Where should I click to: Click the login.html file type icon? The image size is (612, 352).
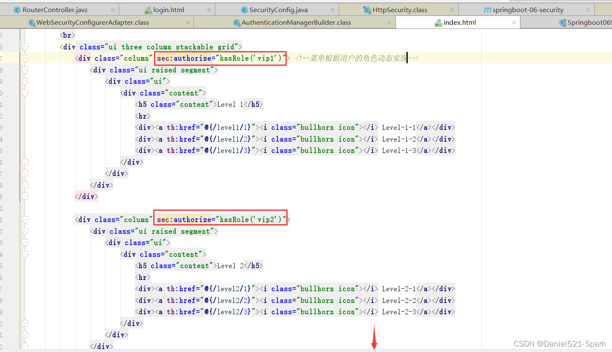(148, 10)
